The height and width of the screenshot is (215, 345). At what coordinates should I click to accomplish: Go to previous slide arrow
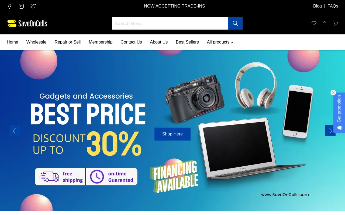pos(15,131)
